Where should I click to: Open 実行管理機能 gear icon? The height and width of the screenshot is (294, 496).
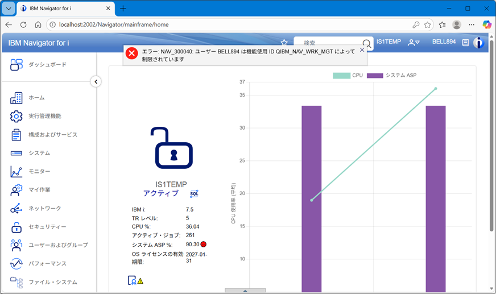tap(16, 116)
